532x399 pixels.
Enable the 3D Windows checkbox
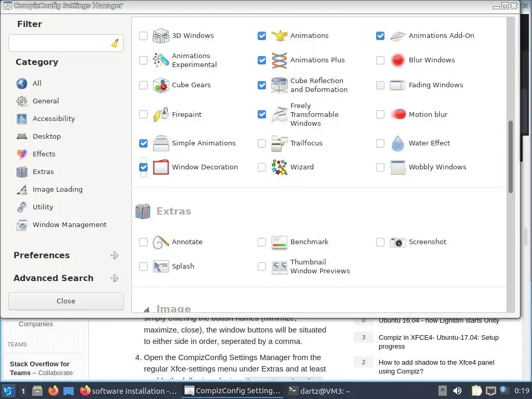point(143,36)
